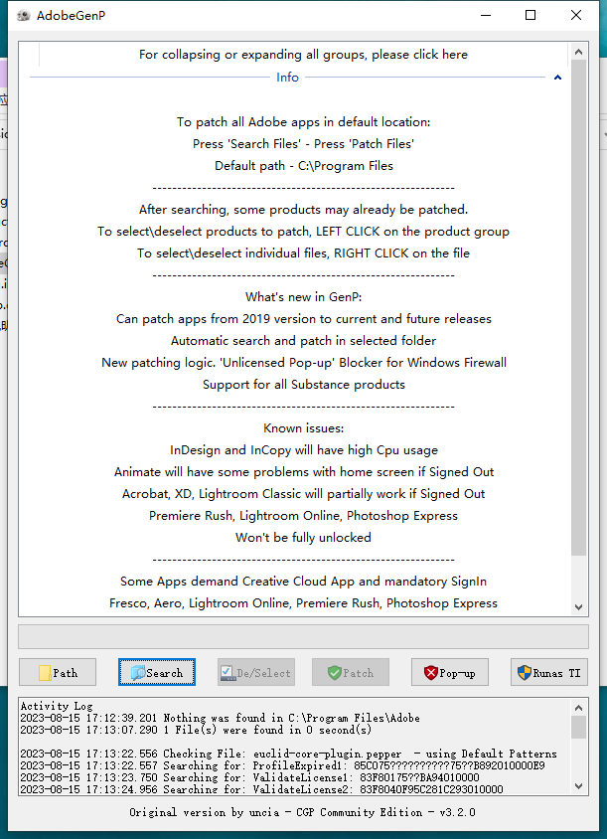Collapse the Info group chevron
607x839 pixels.
(x=557, y=78)
